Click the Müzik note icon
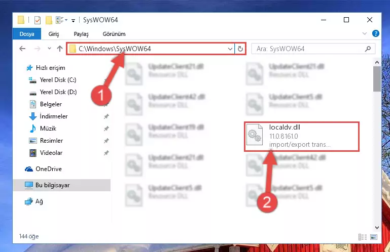Image resolution: width=390 pixels, height=252 pixels. point(32,129)
